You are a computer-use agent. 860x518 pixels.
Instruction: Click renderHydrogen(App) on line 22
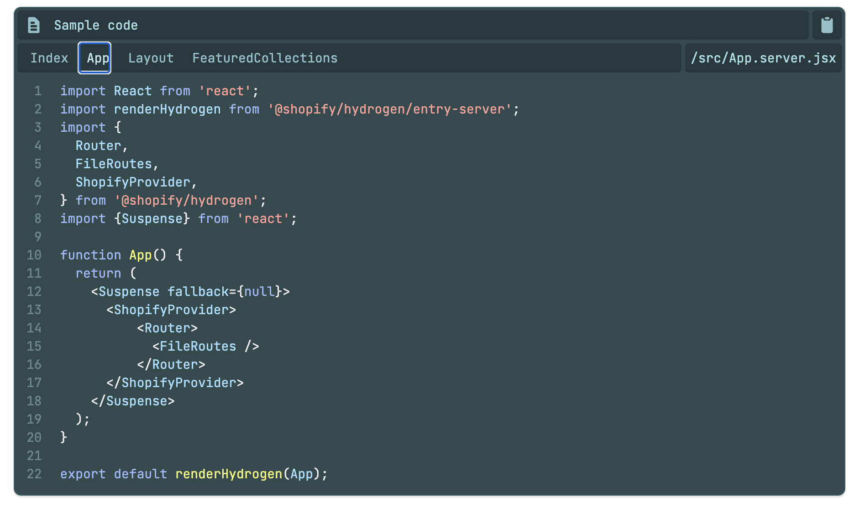(248, 474)
